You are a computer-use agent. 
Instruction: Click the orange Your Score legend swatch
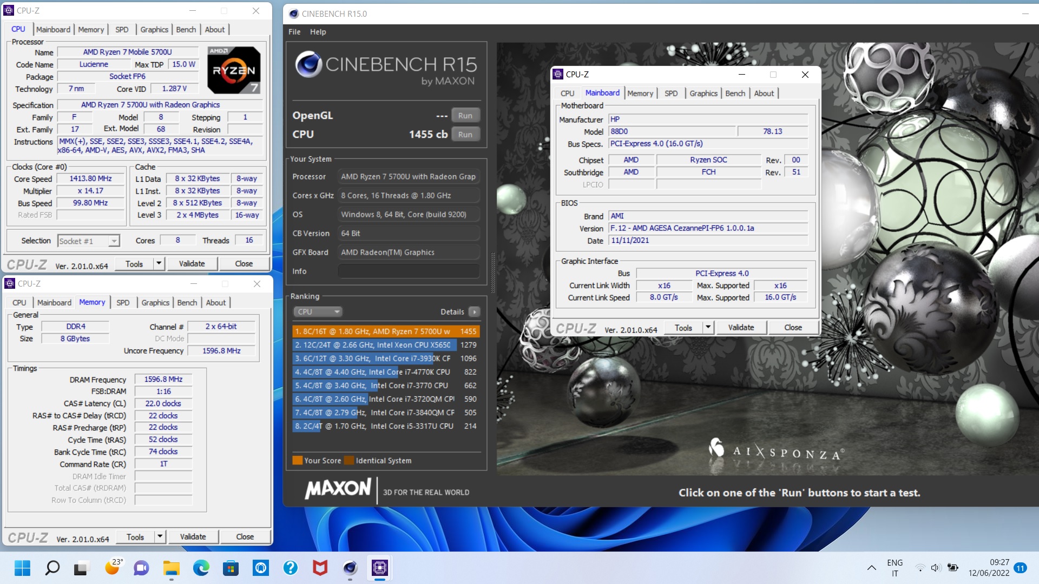tap(297, 460)
